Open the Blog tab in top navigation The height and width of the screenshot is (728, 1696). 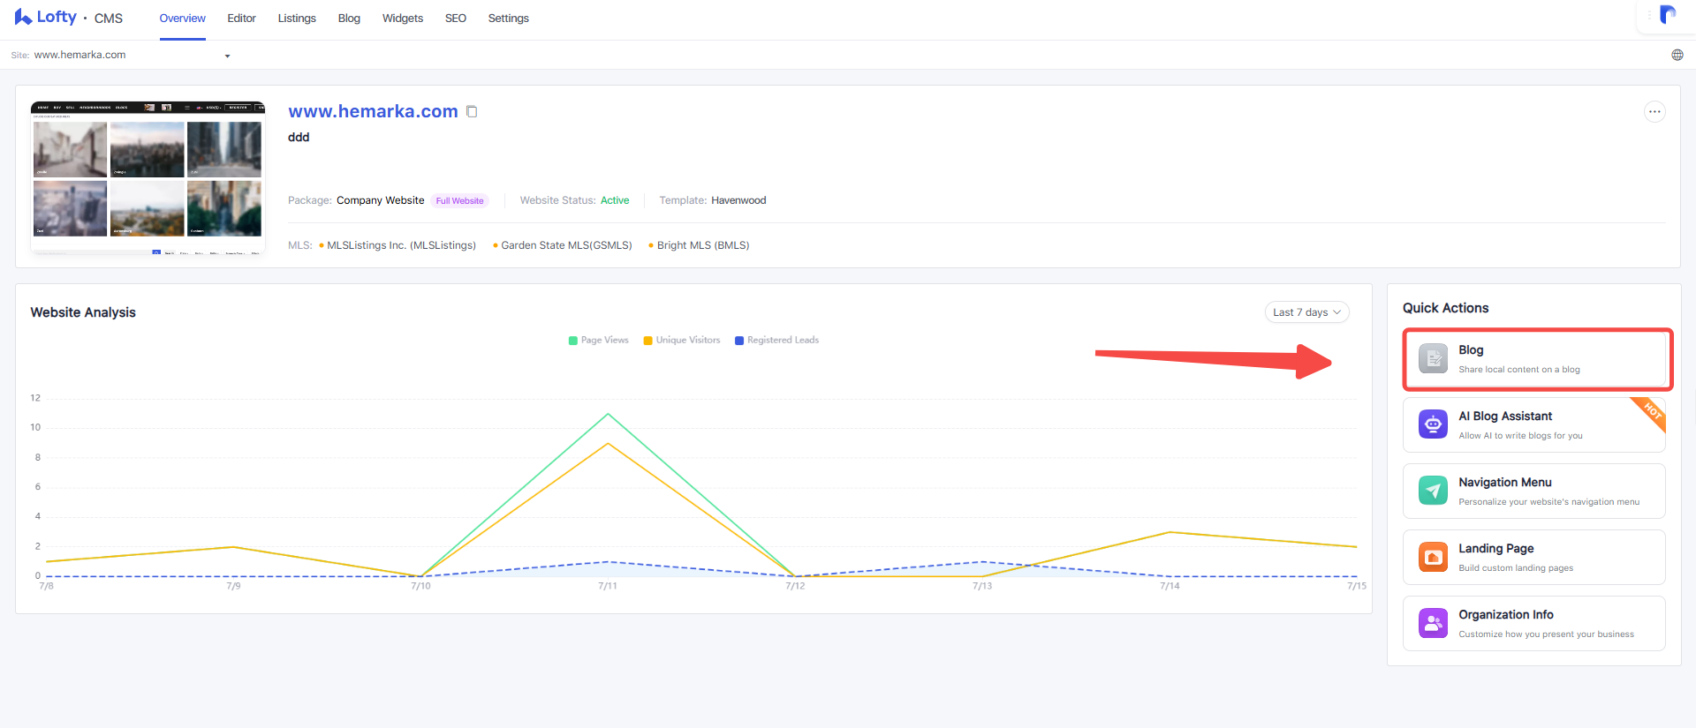tap(349, 19)
